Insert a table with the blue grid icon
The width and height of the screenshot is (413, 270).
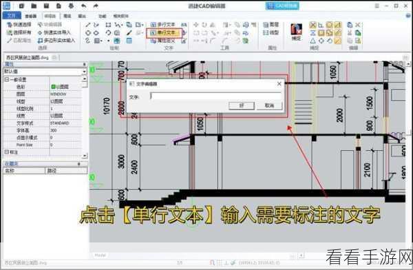click(129, 41)
